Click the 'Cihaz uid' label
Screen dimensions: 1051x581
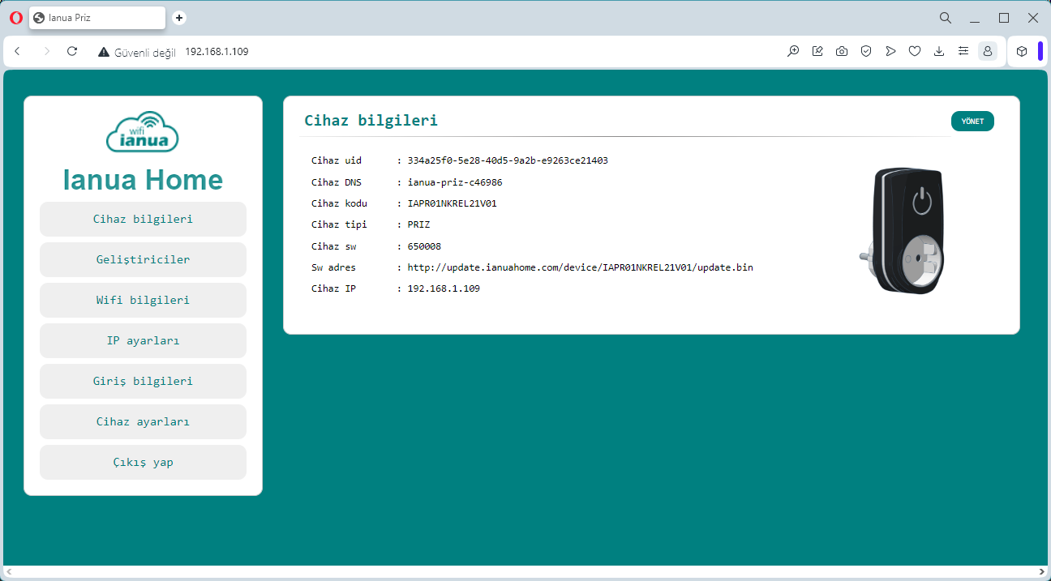point(337,160)
